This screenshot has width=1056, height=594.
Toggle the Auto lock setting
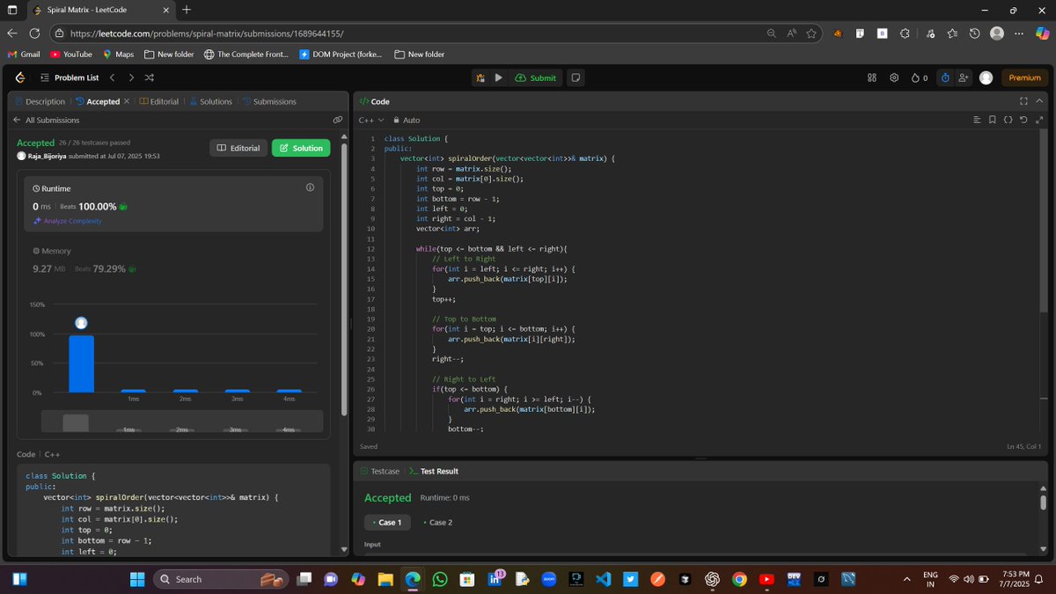tap(407, 120)
